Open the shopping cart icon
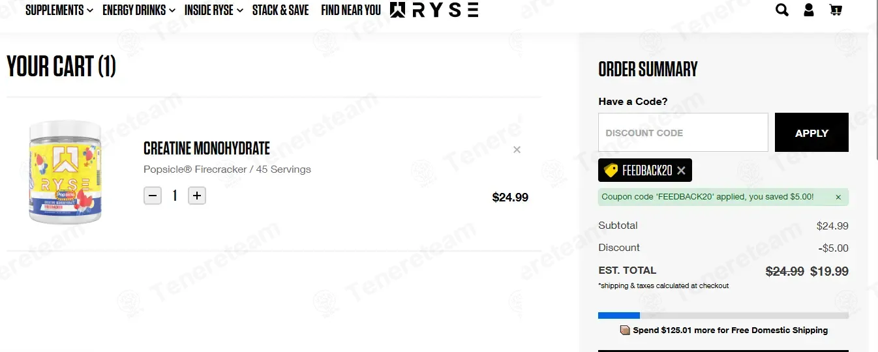The height and width of the screenshot is (352, 878). [x=835, y=10]
